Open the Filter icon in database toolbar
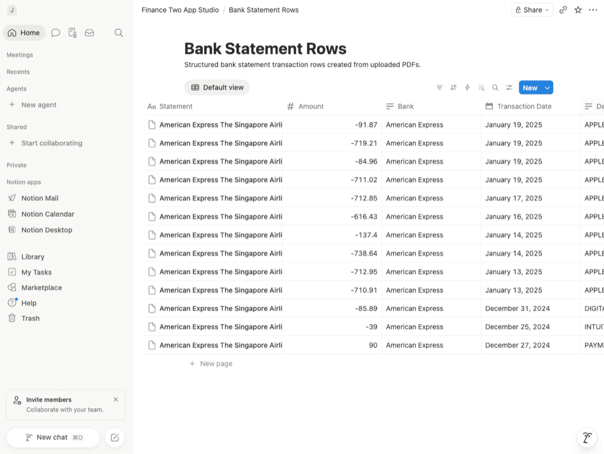The image size is (604, 454). [x=439, y=88]
